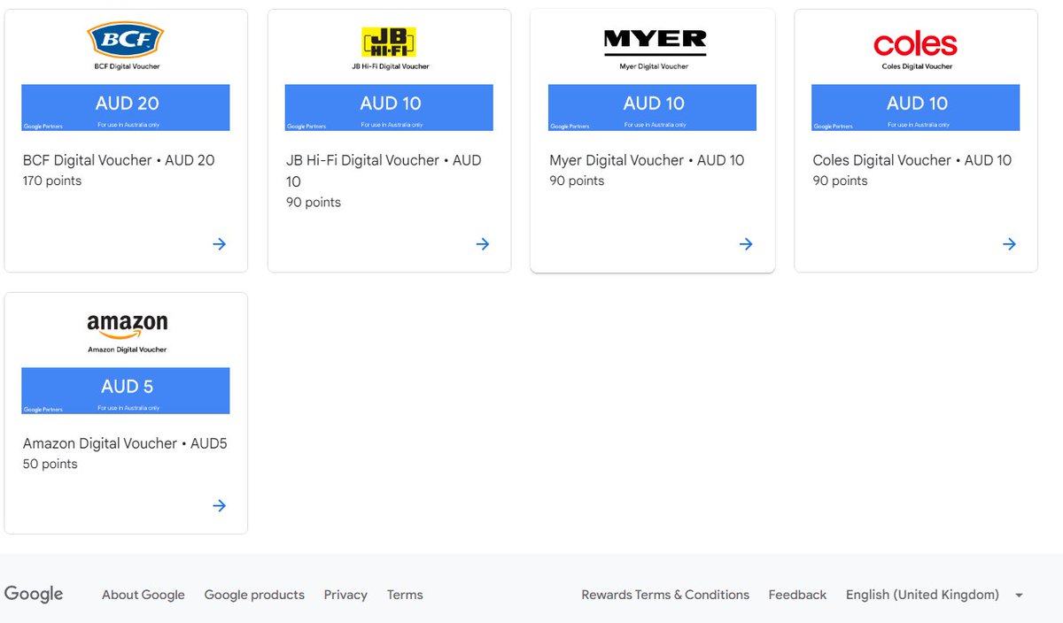The height and width of the screenshot is (623, 1063).
Task: Select the AUD 20 BCF voucher banner
Action: coord(126,108)
